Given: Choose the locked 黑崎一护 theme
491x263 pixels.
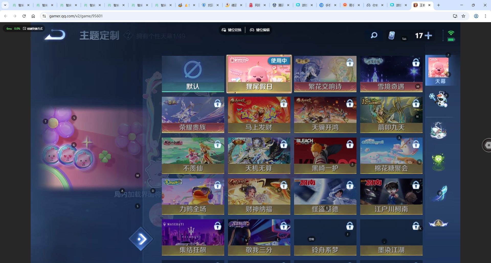Looking at the screenshot, I should coord(325,156).
